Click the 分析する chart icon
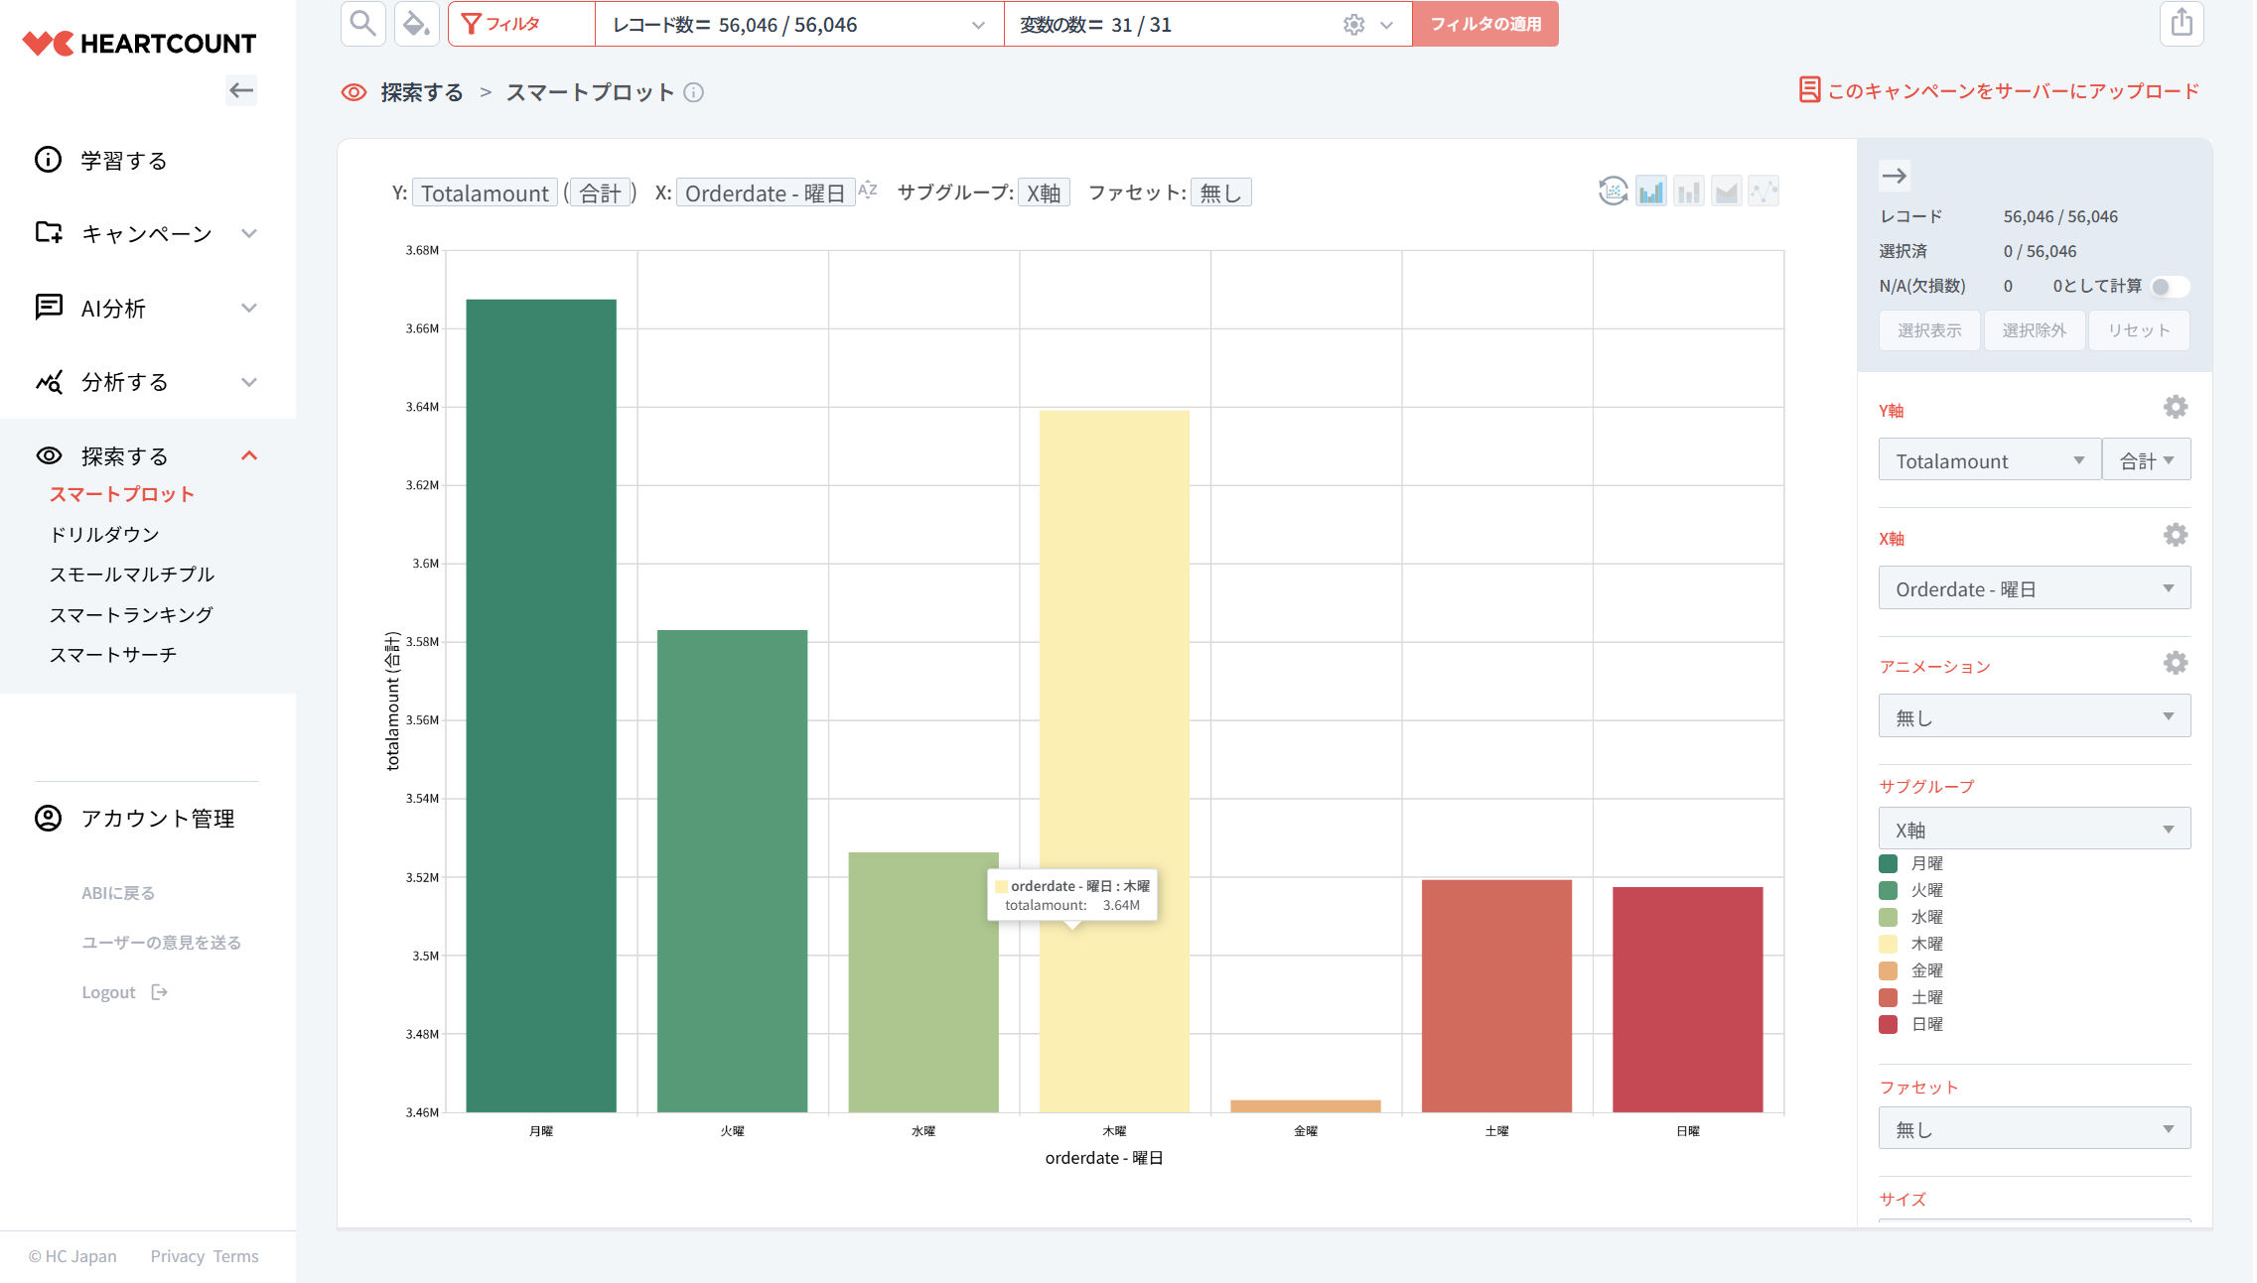The image size is (2257, 1283). pyautogui.click(x=49, y=381)
